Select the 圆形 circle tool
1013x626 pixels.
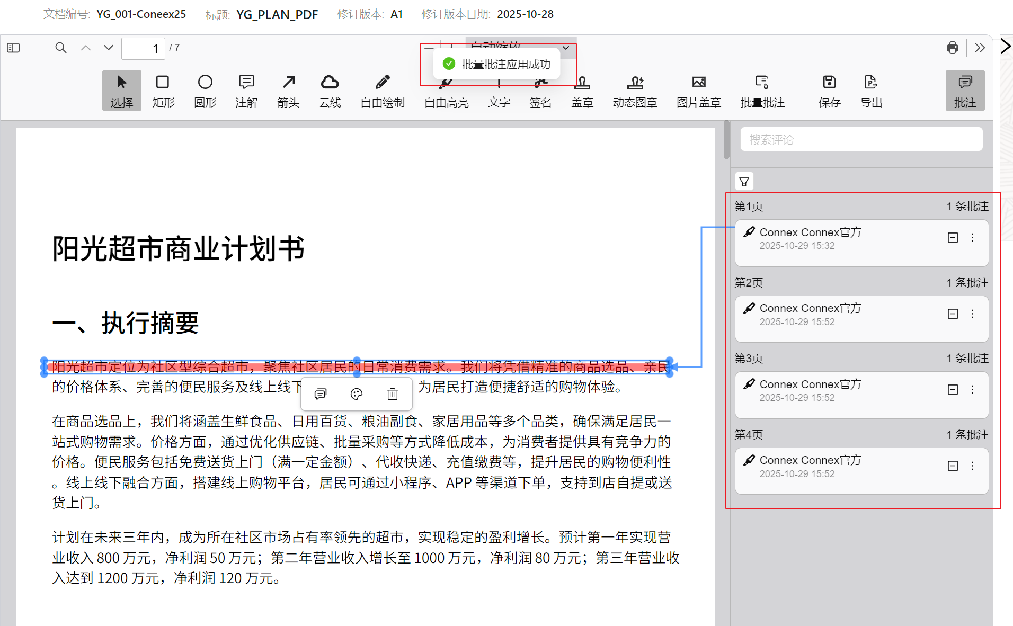pyautogui.click(x=205, y=90)
